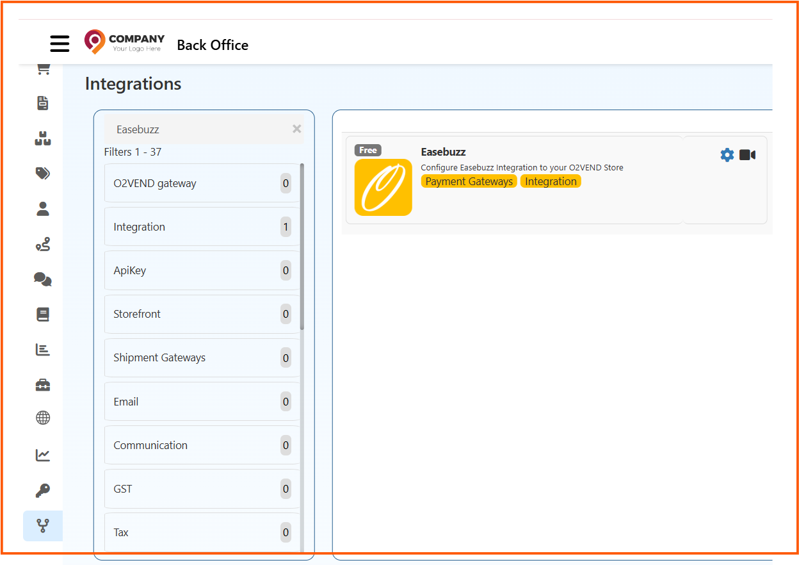Clear the Easebuzz search with the X

[x=296, y=129]
